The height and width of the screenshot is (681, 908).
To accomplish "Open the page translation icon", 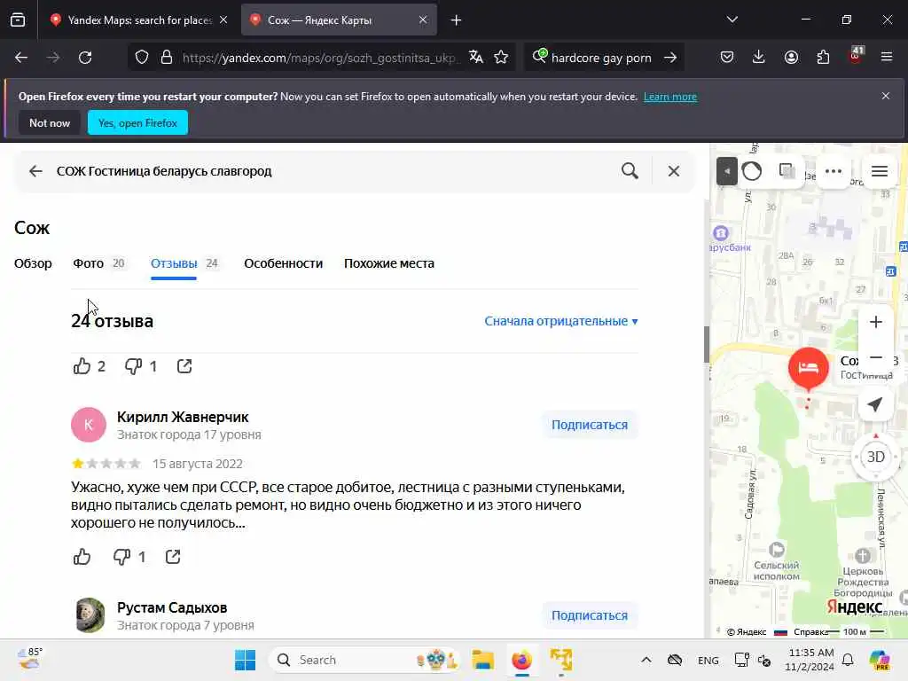I will click(x=476, y=58).
